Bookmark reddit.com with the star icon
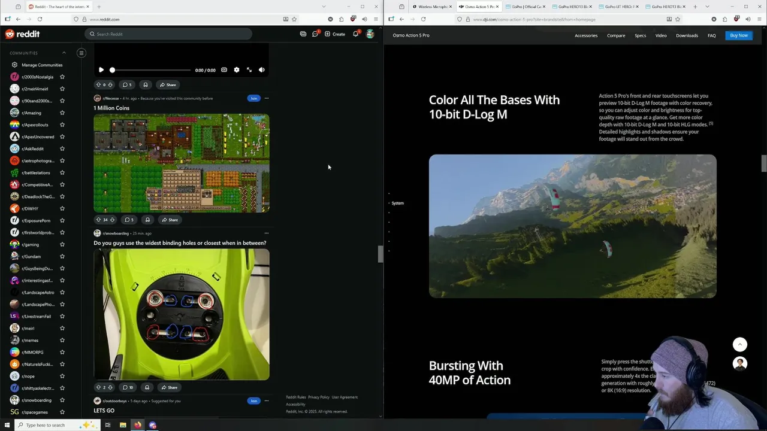Screen dimensions: 767x431 294,19
